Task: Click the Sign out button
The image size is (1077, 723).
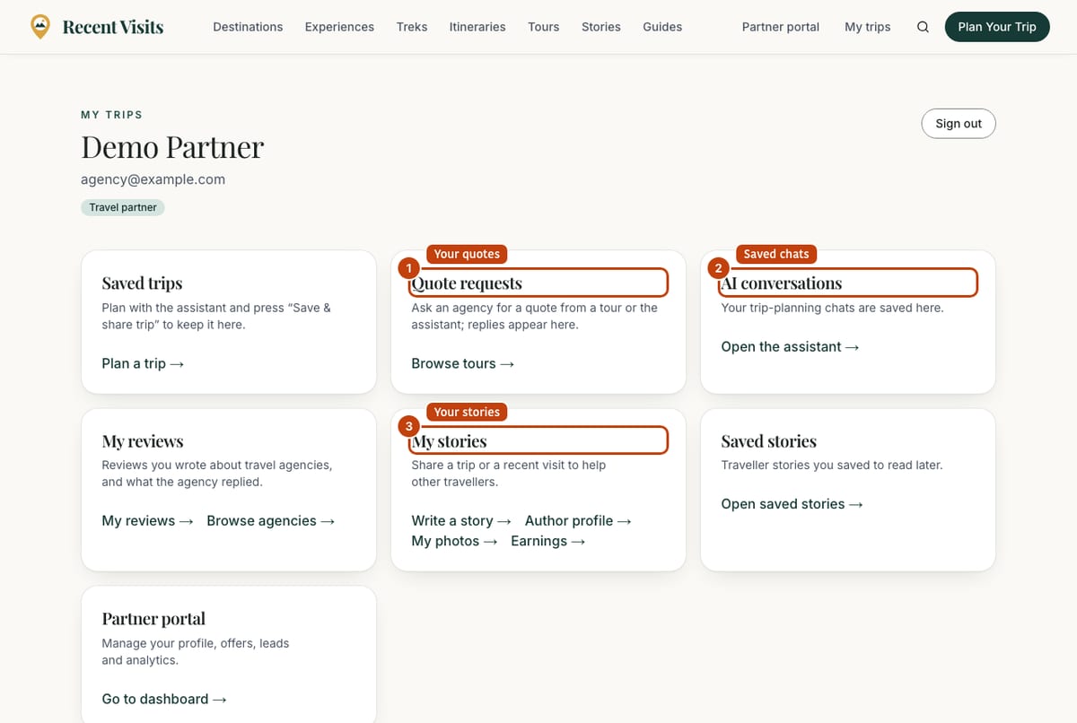Action: click(959, 124)
